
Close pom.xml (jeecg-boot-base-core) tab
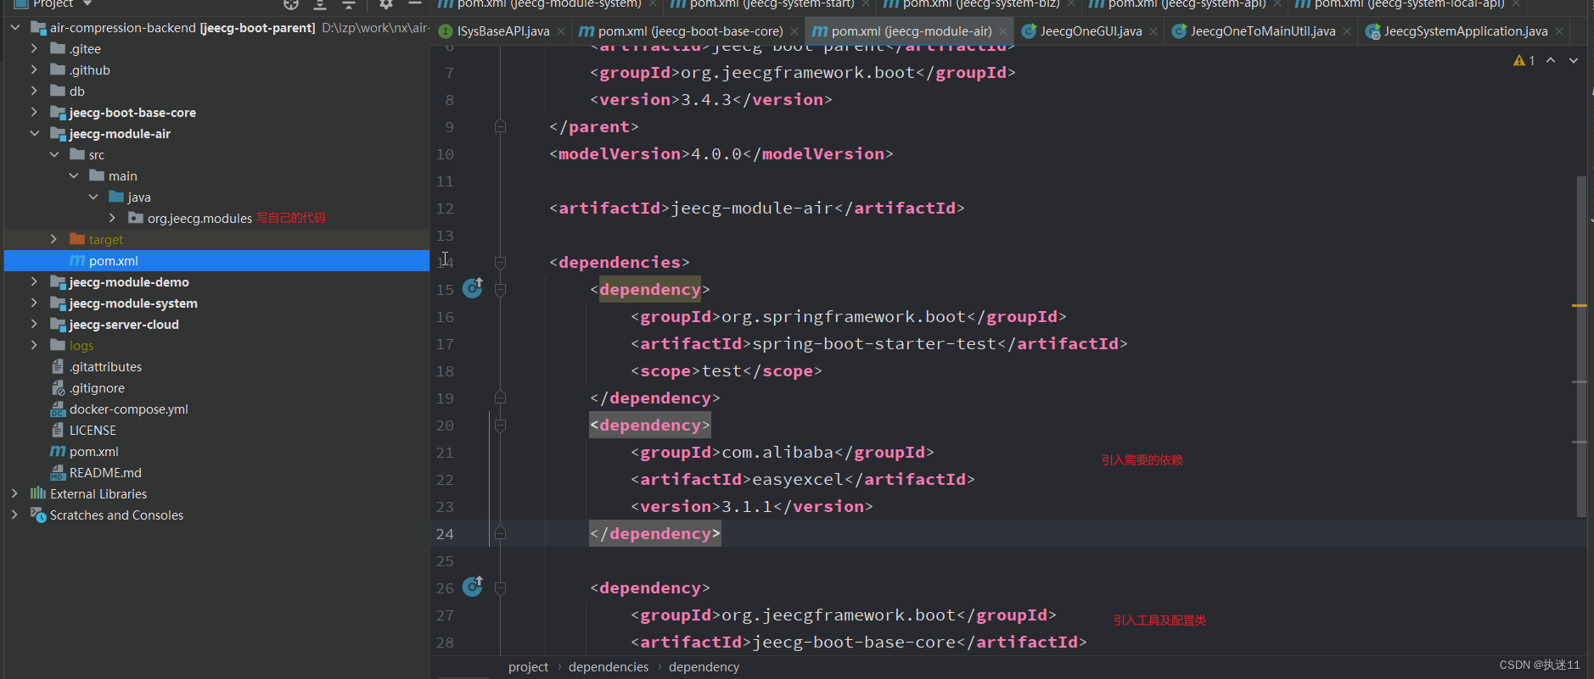click(794, 31)
